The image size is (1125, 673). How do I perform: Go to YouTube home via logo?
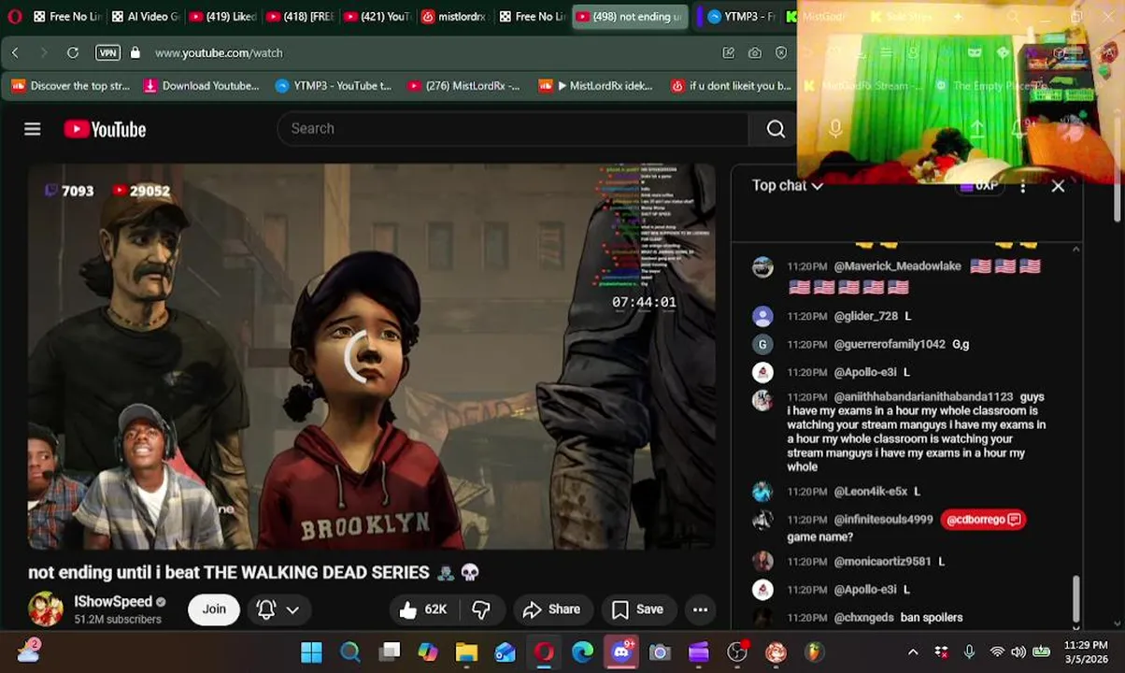(105, 129)
